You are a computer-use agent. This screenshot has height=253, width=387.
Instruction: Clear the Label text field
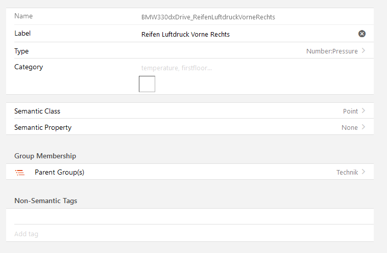point(362,34)
